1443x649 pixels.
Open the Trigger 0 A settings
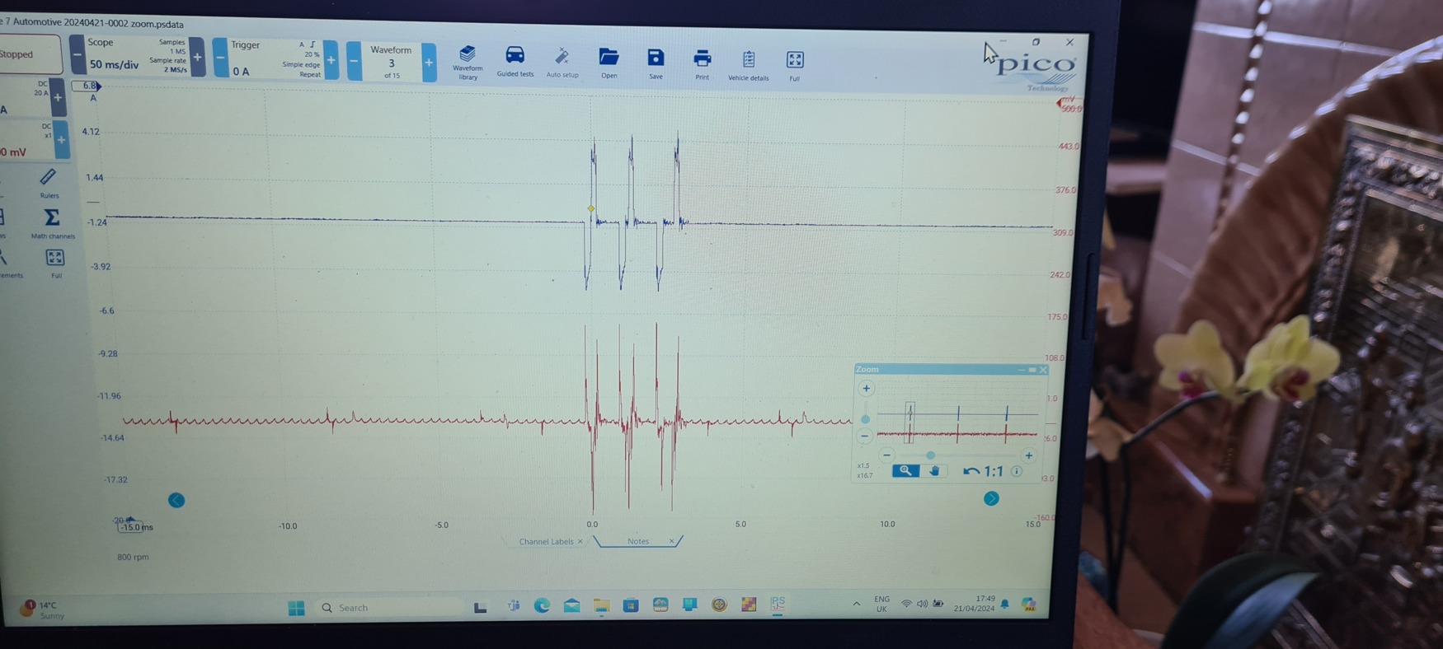[275, 58]
